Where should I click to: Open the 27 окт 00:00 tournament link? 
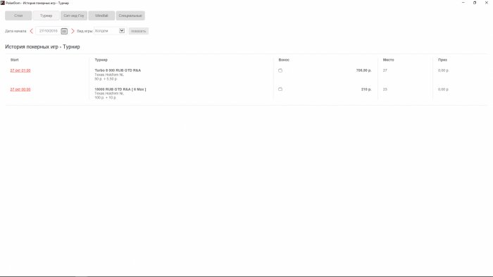(20, 90)
